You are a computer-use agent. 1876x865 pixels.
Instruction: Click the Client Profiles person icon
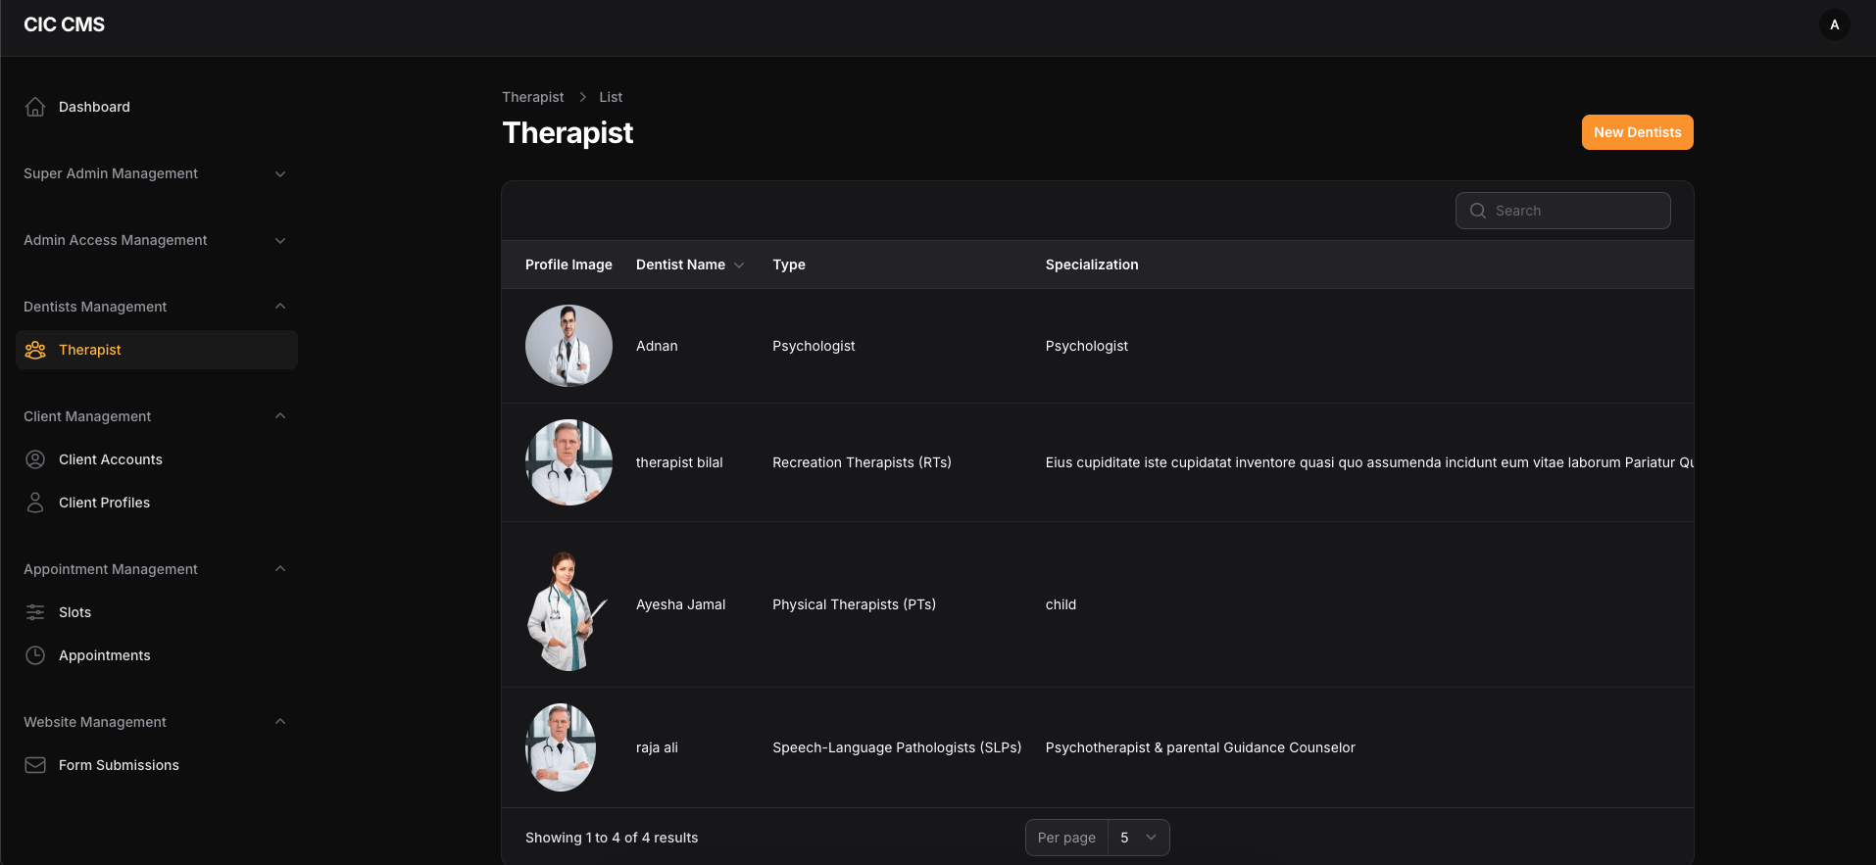35,503
